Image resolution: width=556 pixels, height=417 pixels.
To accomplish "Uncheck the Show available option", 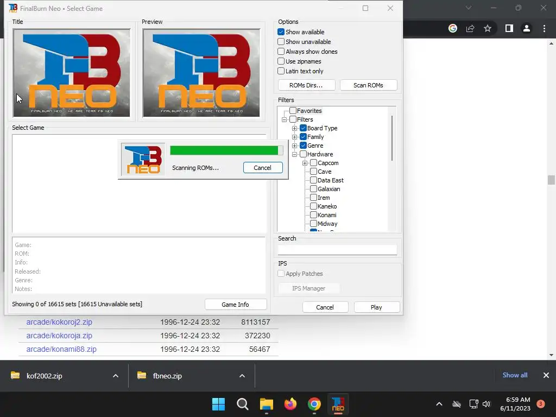I will (281, 32).
